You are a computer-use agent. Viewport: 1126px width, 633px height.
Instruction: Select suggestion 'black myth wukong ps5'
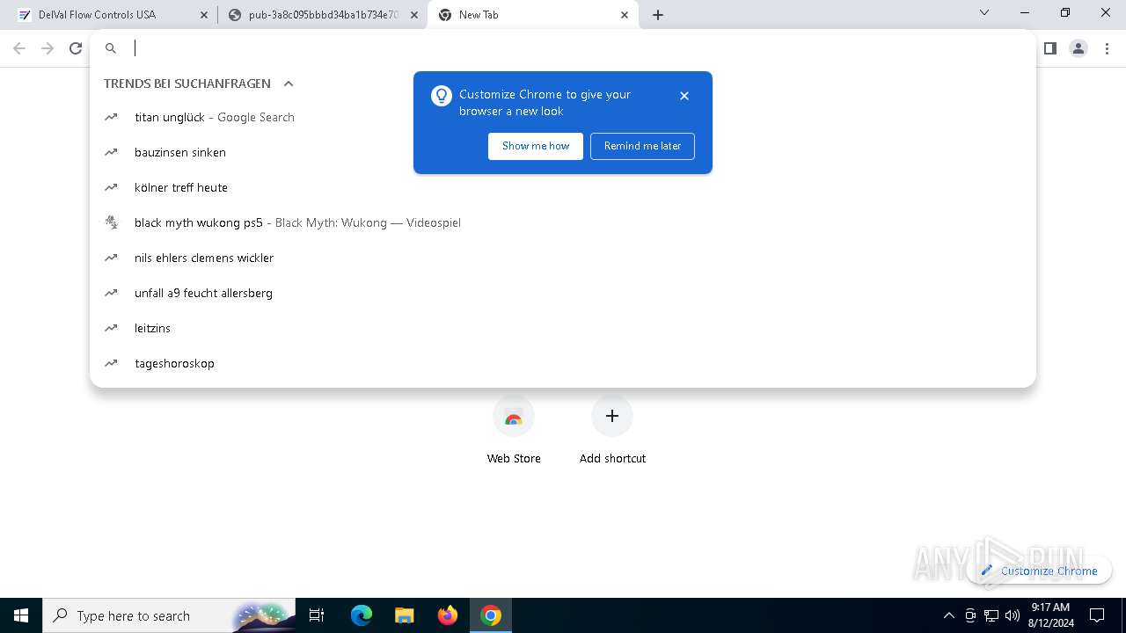[x=563, y=222]
